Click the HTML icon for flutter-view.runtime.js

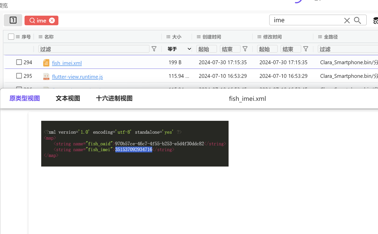coord(46,76)
